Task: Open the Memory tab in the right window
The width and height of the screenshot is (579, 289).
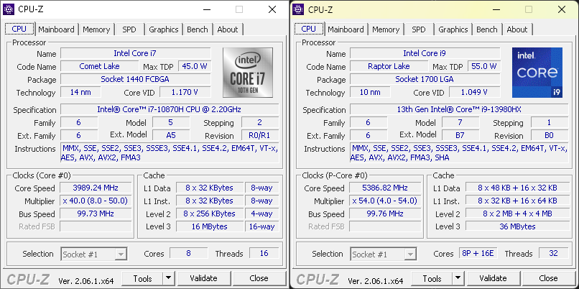Action: [386, 29]
